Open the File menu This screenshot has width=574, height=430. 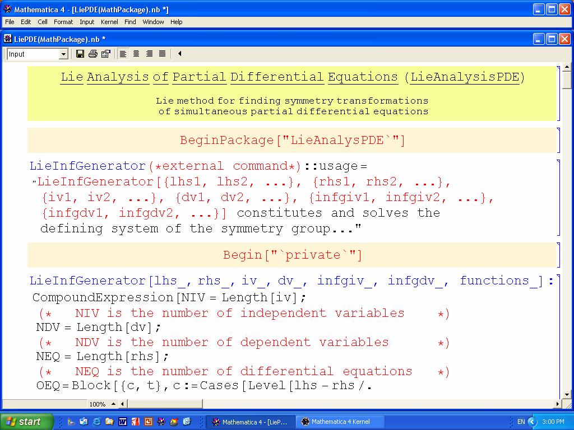(10, 22)
